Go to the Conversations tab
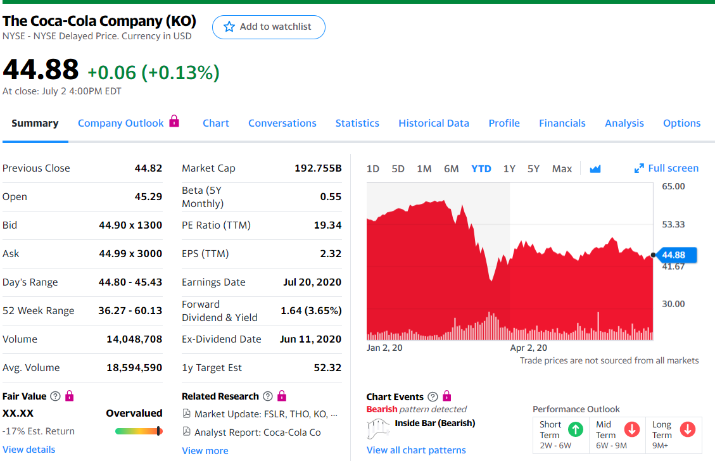 click(282, 123)
